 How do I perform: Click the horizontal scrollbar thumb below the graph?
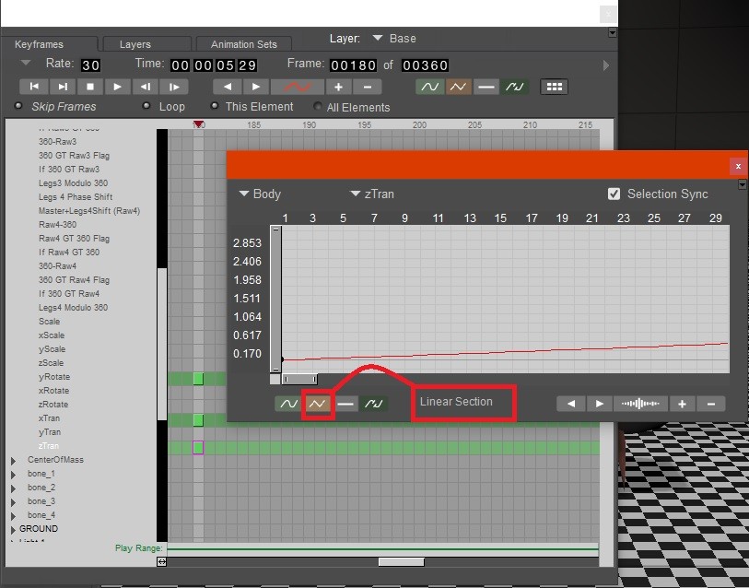coord(298,379)
